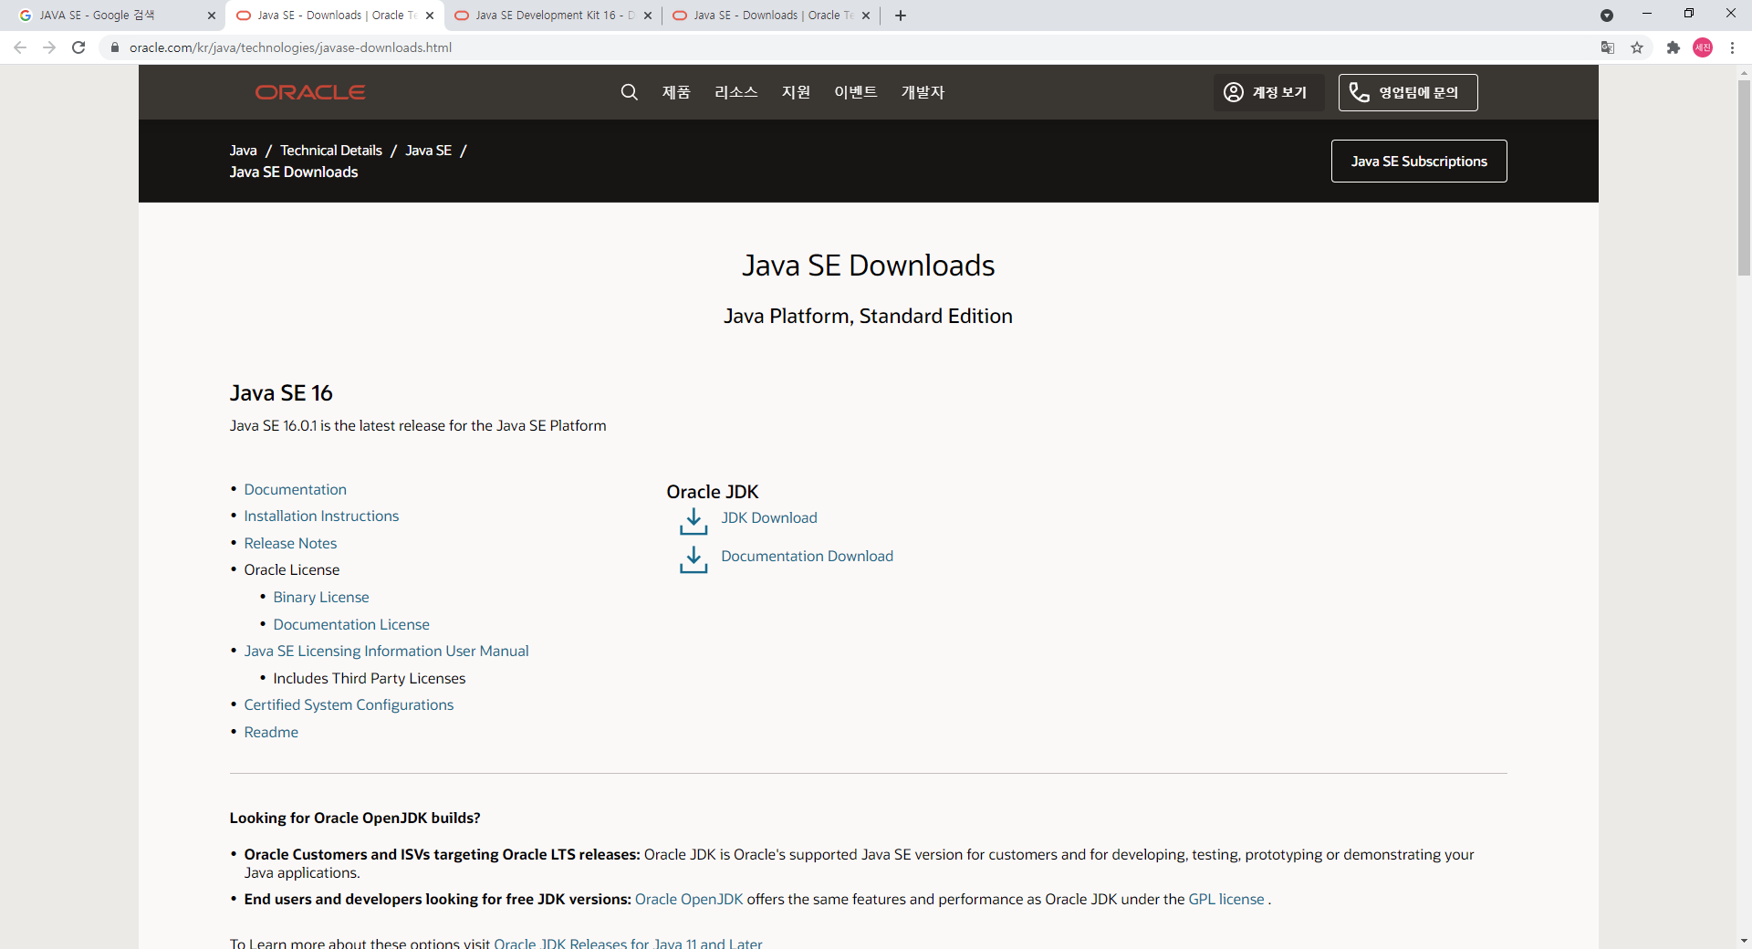The width and height of the screenshot is (1752, 949).
Task: Close the Java SE Development Kit 16 tab
Action: click(x=648, y=16)
